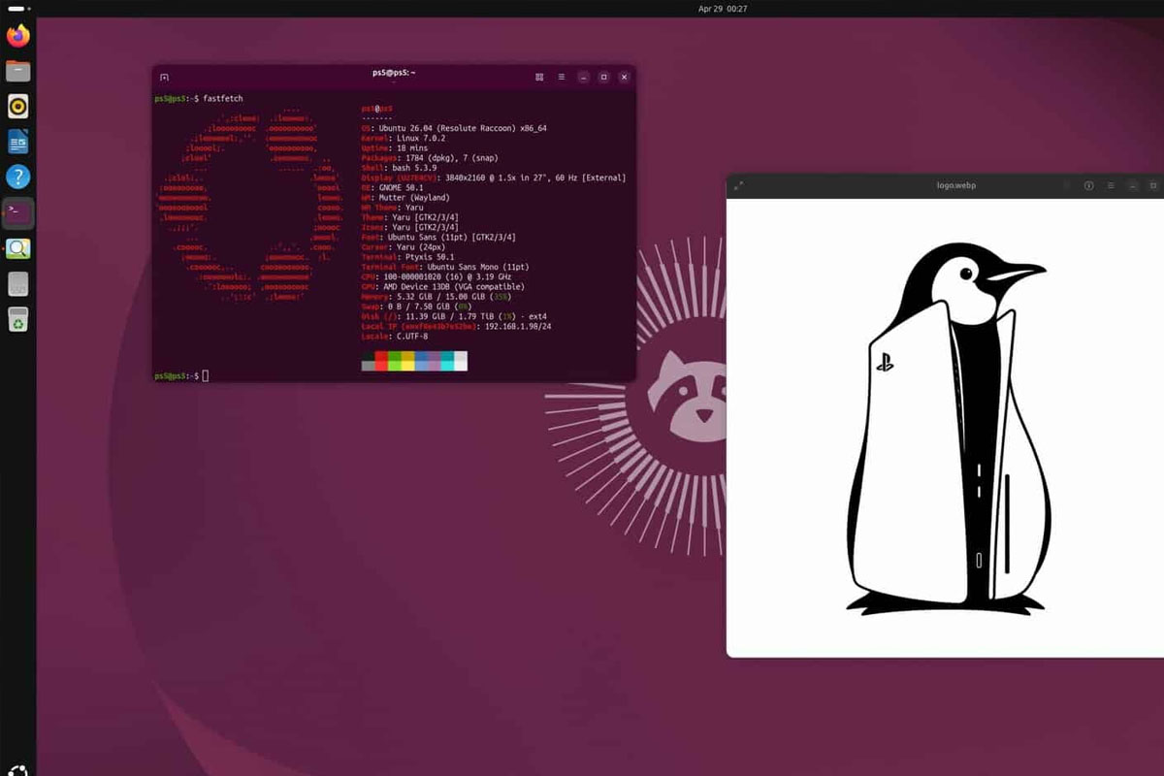This screenshot has height=776, width=1164.
Task: Open the Help icon in the dock
Action: pyautogui.click(x=17, y=178)
